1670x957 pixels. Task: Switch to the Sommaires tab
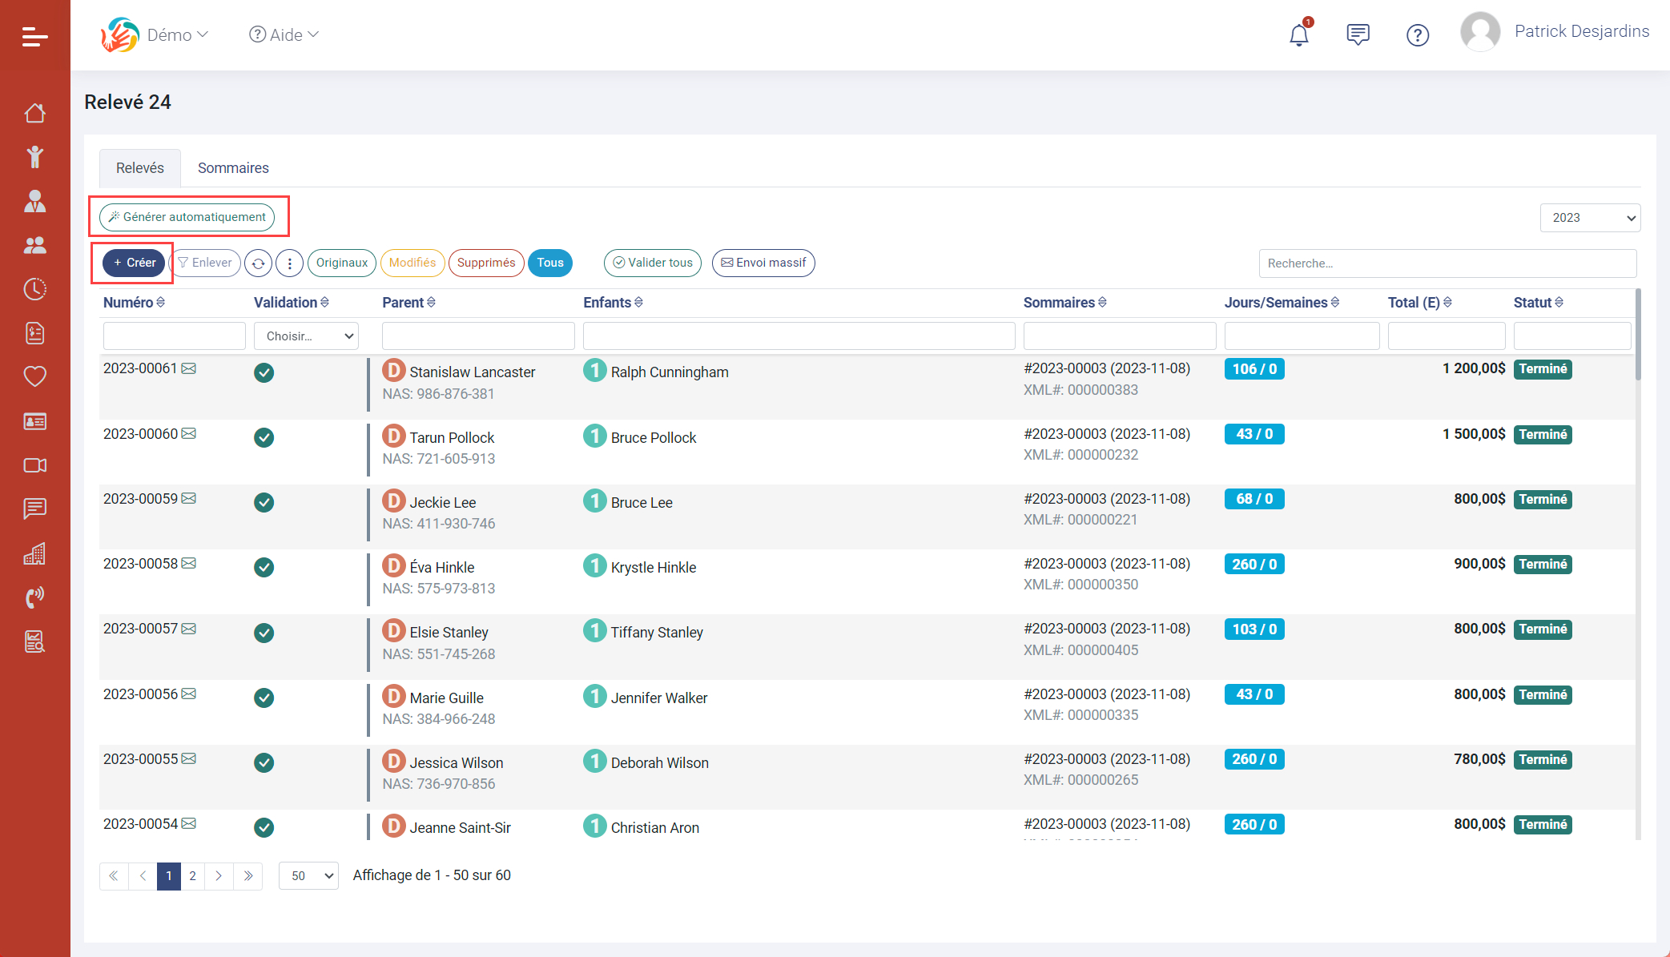click(x=233, y=168)
